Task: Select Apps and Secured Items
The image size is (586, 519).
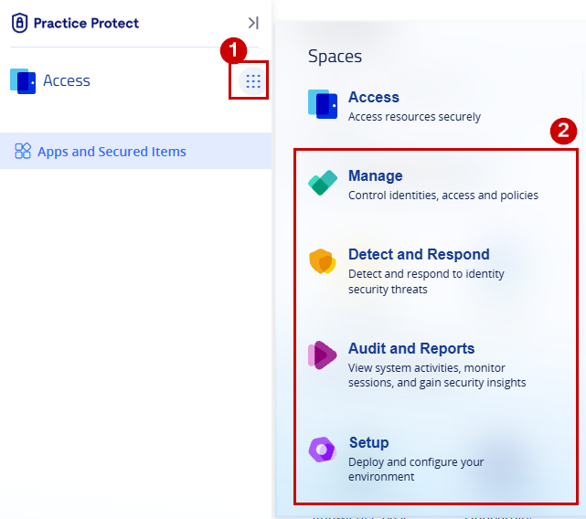Action: point(135,151)
